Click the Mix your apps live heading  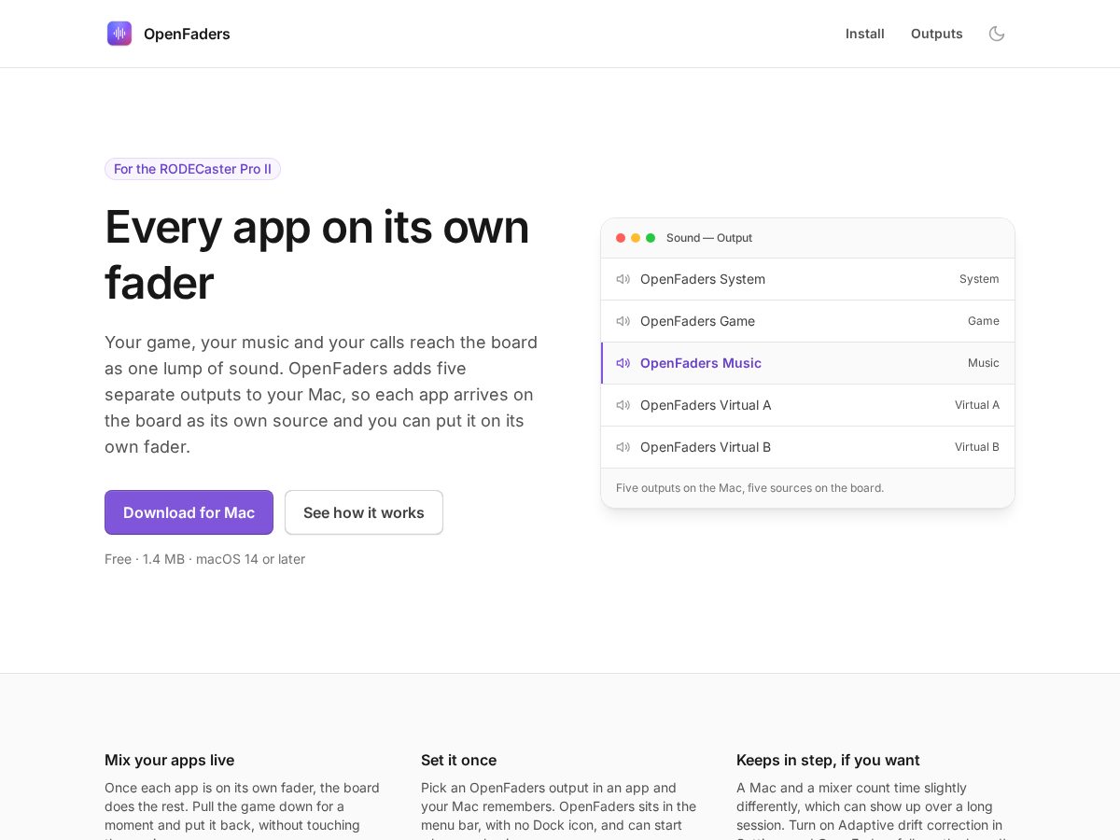click(x=169, y=760)
